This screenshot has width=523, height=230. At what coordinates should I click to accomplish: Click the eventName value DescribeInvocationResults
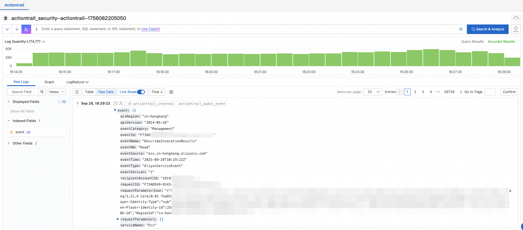click(x=170, y=141)
